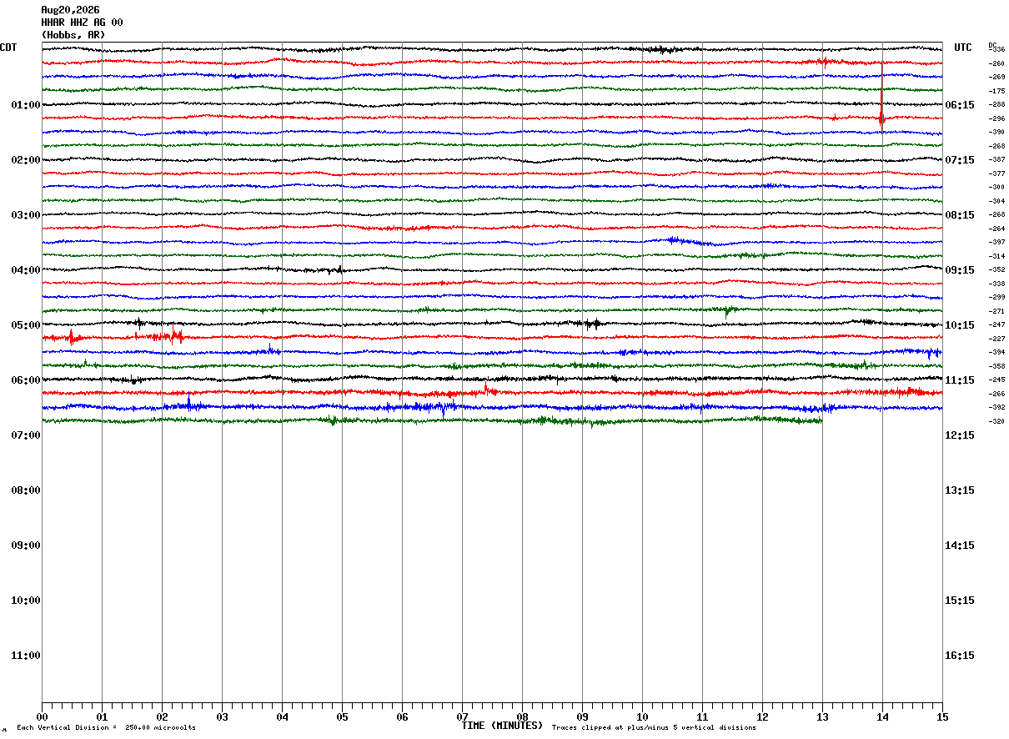Click the Aug20,2026 date header
1009x739 pixels.
[x=70, y=10]
